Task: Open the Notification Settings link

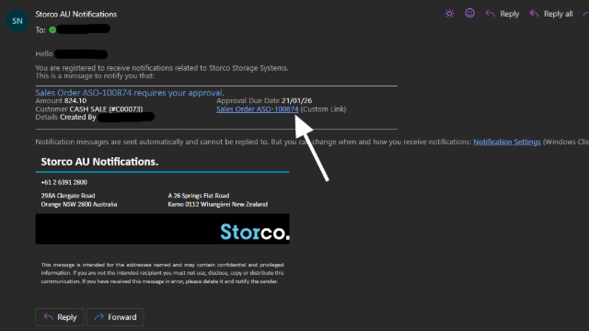Action: 507,142
